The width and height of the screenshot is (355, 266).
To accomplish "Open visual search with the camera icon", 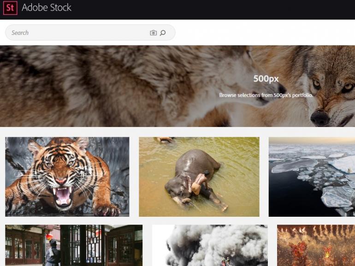I will click(x=153, y=33).
